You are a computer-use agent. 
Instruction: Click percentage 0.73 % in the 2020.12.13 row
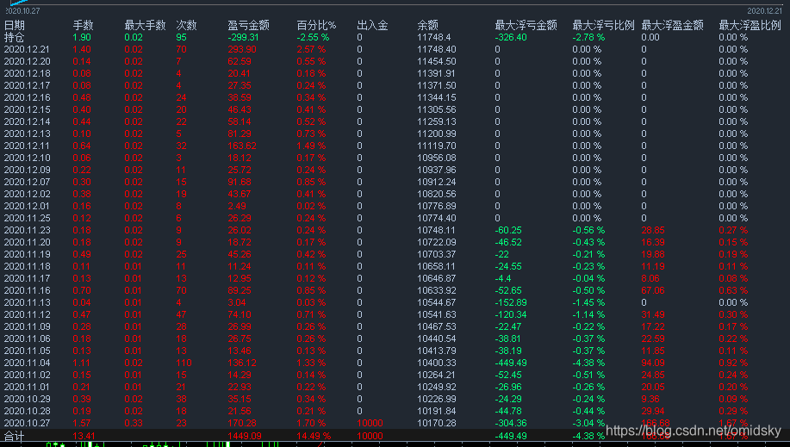point(311,134)
